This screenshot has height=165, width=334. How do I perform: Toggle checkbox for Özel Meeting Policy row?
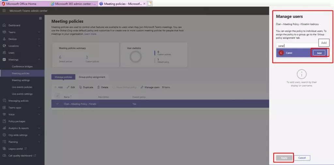point(58,104)
